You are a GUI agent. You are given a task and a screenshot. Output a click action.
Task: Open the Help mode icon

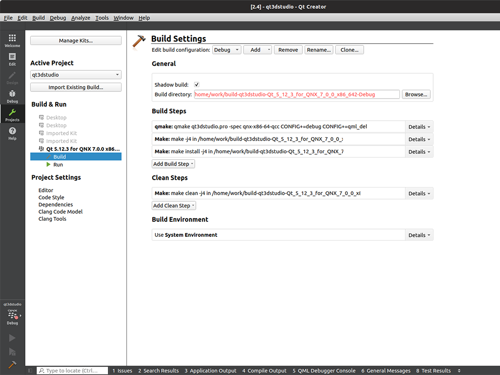(x=12, y=133)
